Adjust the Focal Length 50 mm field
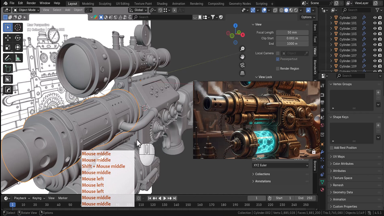 point(292,33)
